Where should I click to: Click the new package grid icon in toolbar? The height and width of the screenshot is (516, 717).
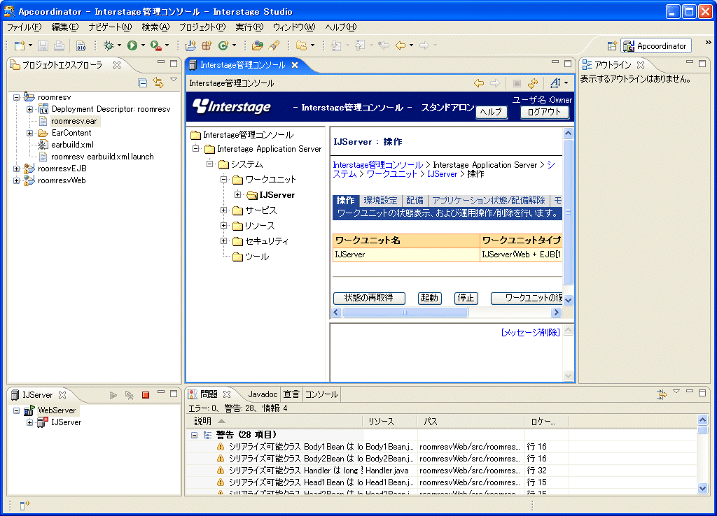click(x=207, y=45)
